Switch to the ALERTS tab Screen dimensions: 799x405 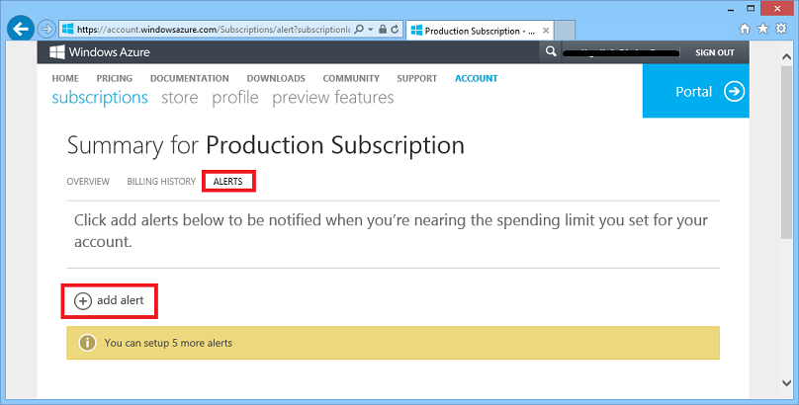(x=227, y=181)
